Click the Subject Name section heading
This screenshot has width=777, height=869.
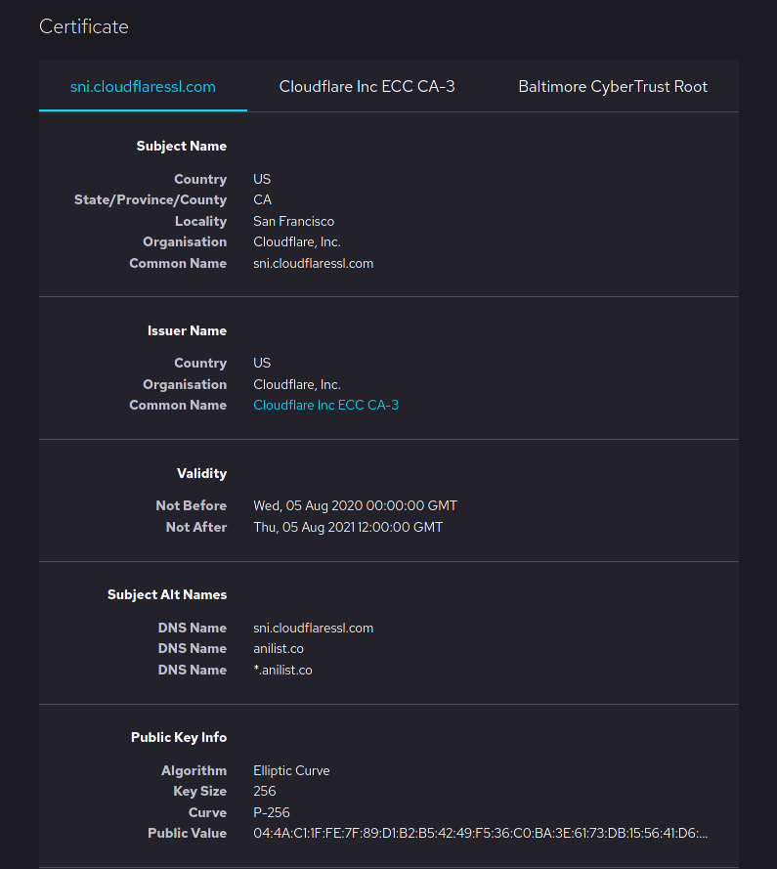(182, 146)
